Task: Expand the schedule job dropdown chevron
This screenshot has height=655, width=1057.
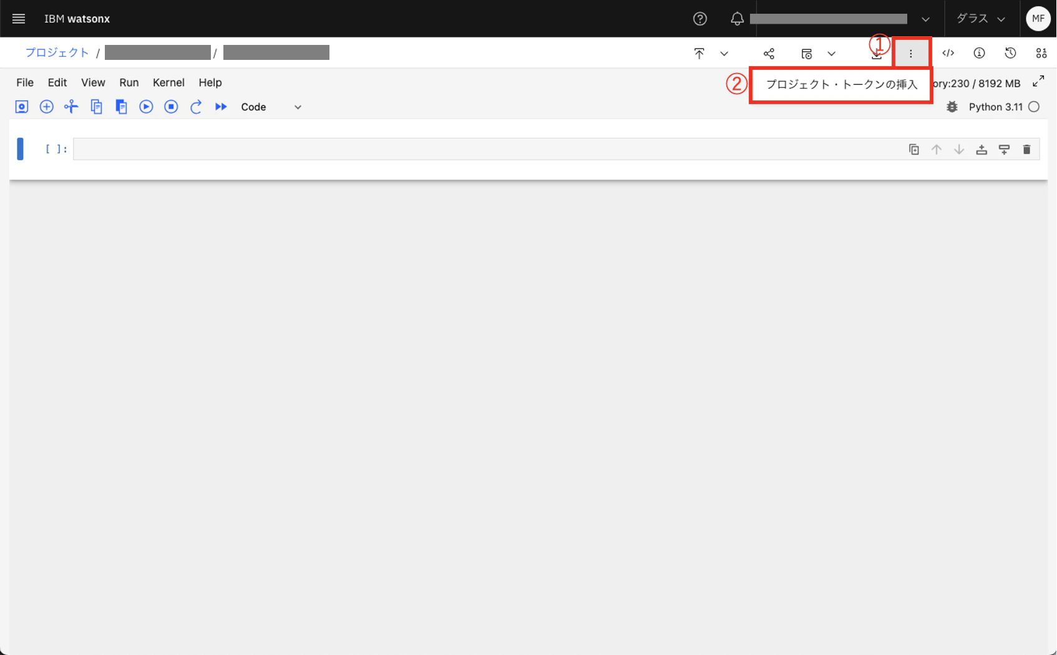Action: 831,54
